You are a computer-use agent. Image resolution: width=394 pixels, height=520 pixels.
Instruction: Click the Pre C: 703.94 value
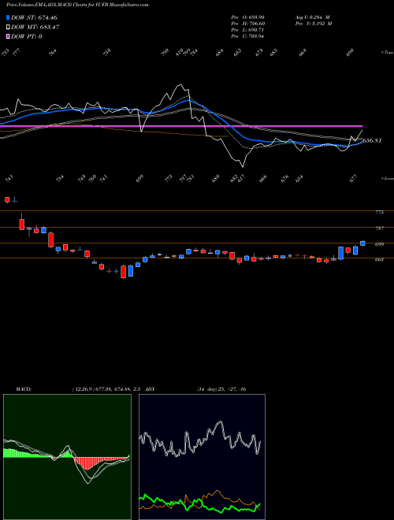point(247,36)
